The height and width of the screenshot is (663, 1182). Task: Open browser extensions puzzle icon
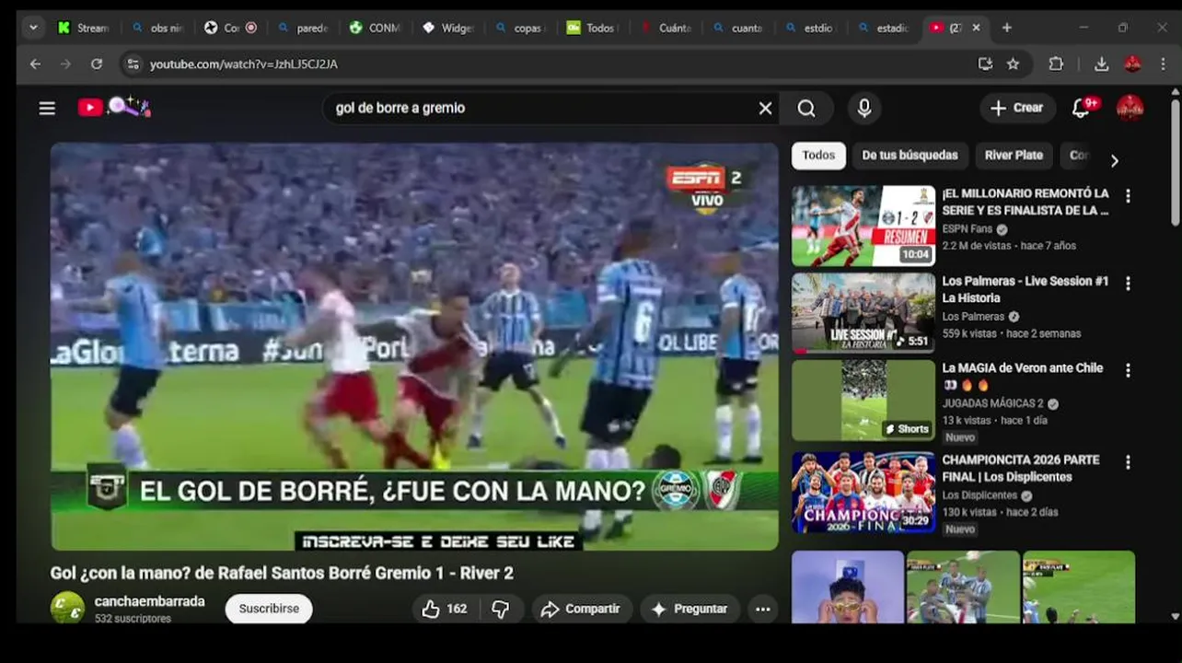click(x=1056, y=64)
